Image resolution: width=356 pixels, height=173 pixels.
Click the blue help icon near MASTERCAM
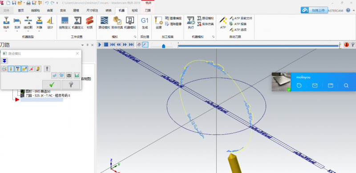pyautogui.click(x=348, y=10)
